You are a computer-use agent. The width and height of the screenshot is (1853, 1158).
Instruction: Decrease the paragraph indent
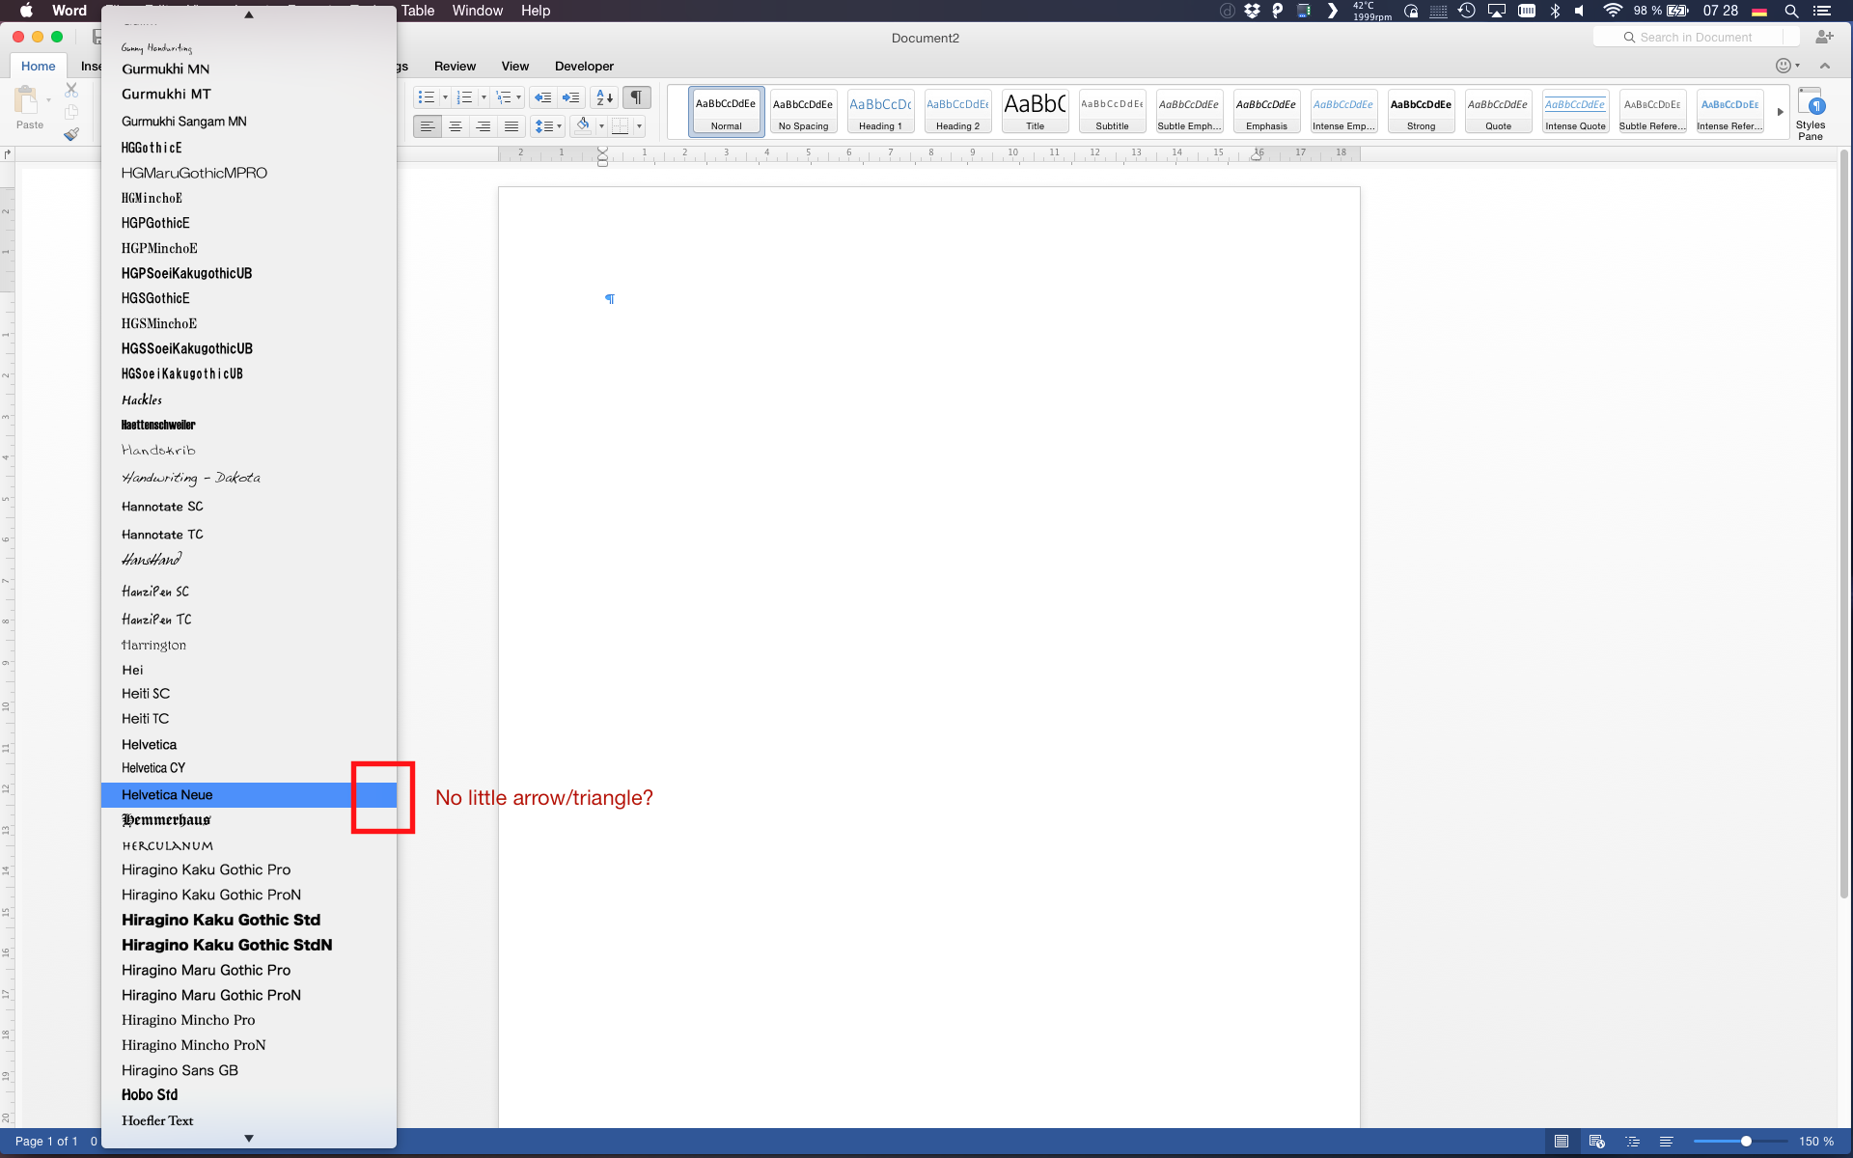click(542, 97)
